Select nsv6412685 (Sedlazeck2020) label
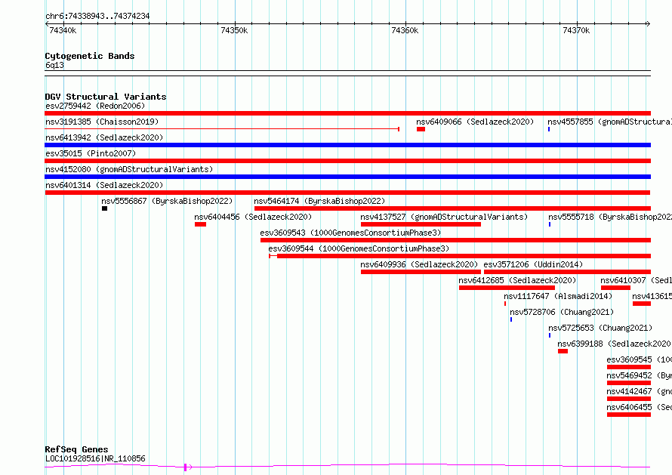This screenshot has height=475, width=672. click(517, 280)
